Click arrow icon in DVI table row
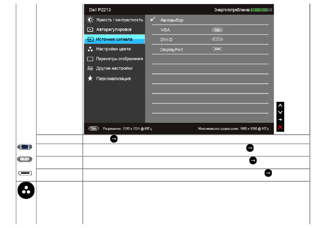 point(253,160)
